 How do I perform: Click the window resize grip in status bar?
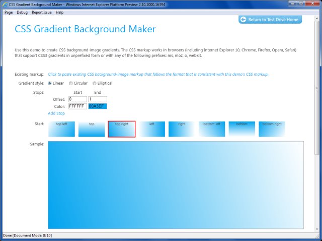point(317,236)
